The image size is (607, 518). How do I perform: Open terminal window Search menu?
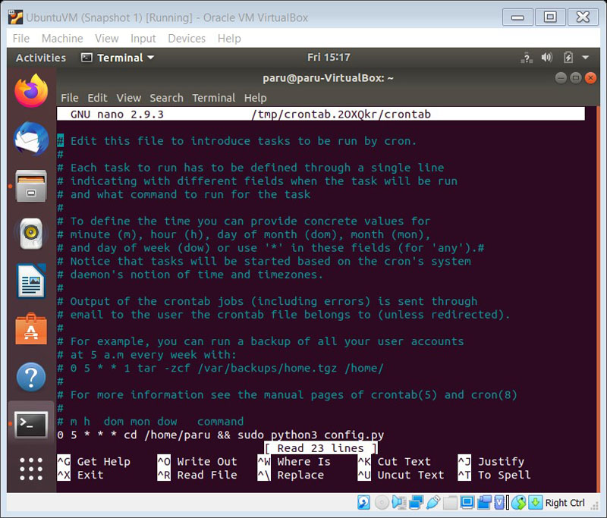click(166, 98)
